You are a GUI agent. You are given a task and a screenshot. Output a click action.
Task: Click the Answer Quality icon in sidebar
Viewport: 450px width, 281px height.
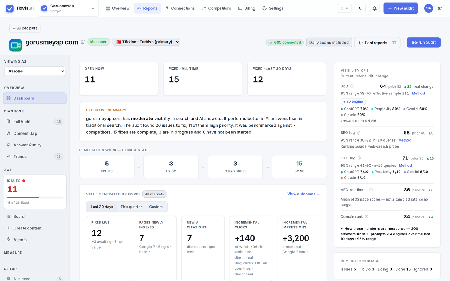click(x=8, y=145)
